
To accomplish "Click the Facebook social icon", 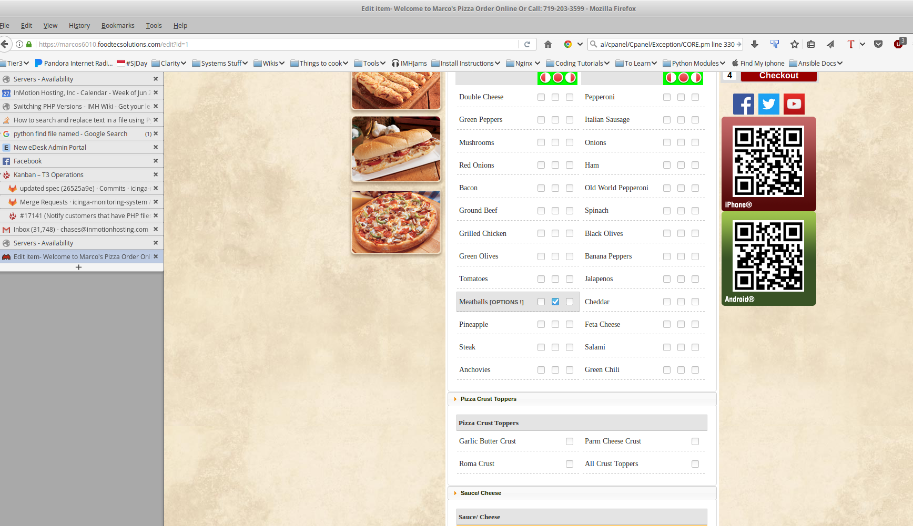I will tap(743, 104).
